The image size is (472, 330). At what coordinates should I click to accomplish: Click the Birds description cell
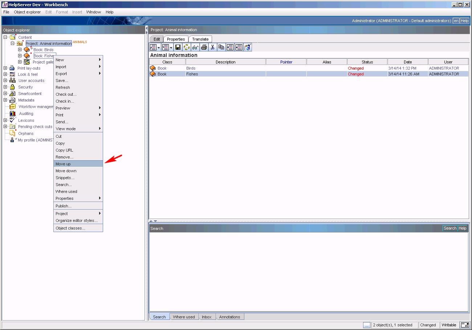225,68
